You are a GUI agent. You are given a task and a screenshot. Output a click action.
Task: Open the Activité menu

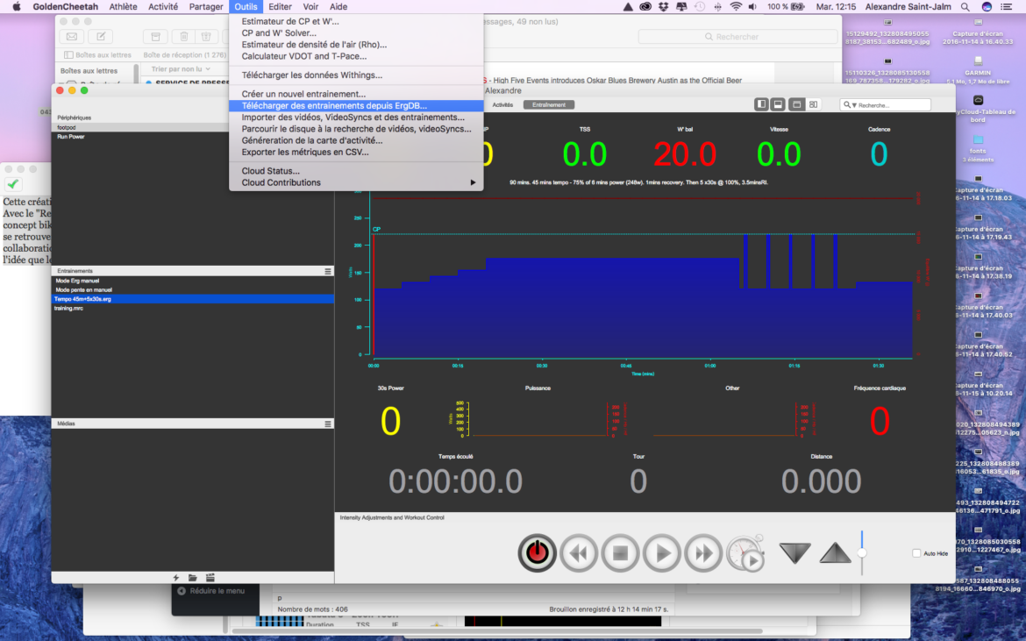(163, 6)
